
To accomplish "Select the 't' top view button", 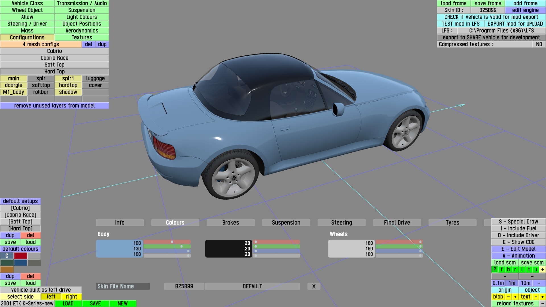I will pyautogui.click(x=529, y=269).
